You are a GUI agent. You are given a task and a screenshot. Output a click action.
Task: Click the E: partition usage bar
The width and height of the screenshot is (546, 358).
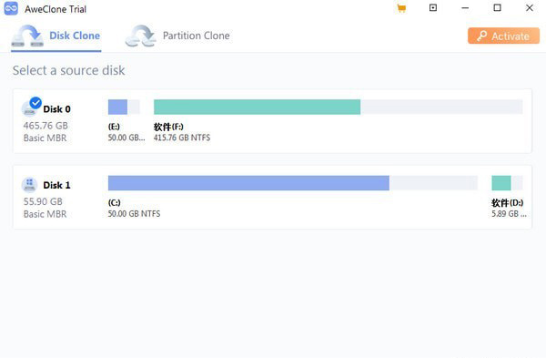click(x=124, y=107)
